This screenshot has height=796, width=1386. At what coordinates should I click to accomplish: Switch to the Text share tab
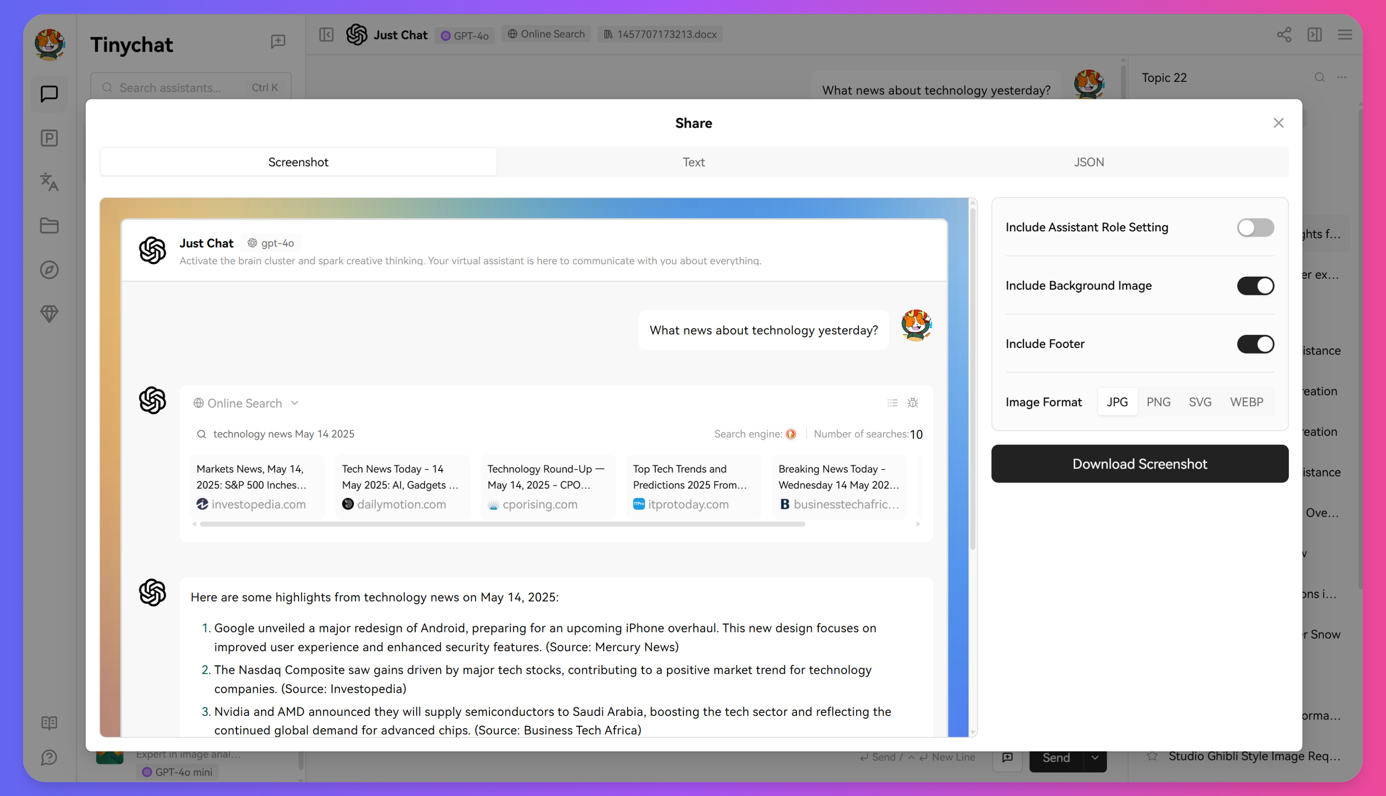693,162
